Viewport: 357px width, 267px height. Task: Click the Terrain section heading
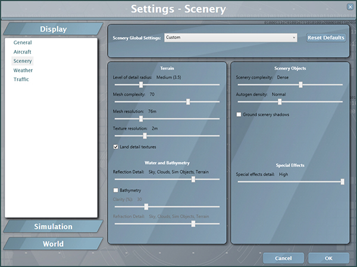pyautogui.click(x=167, y=68)
